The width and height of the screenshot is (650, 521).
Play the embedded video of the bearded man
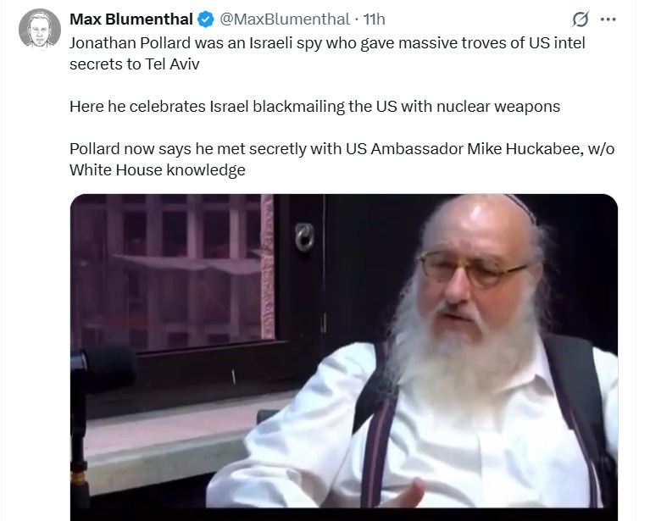(x=344, y=357)
